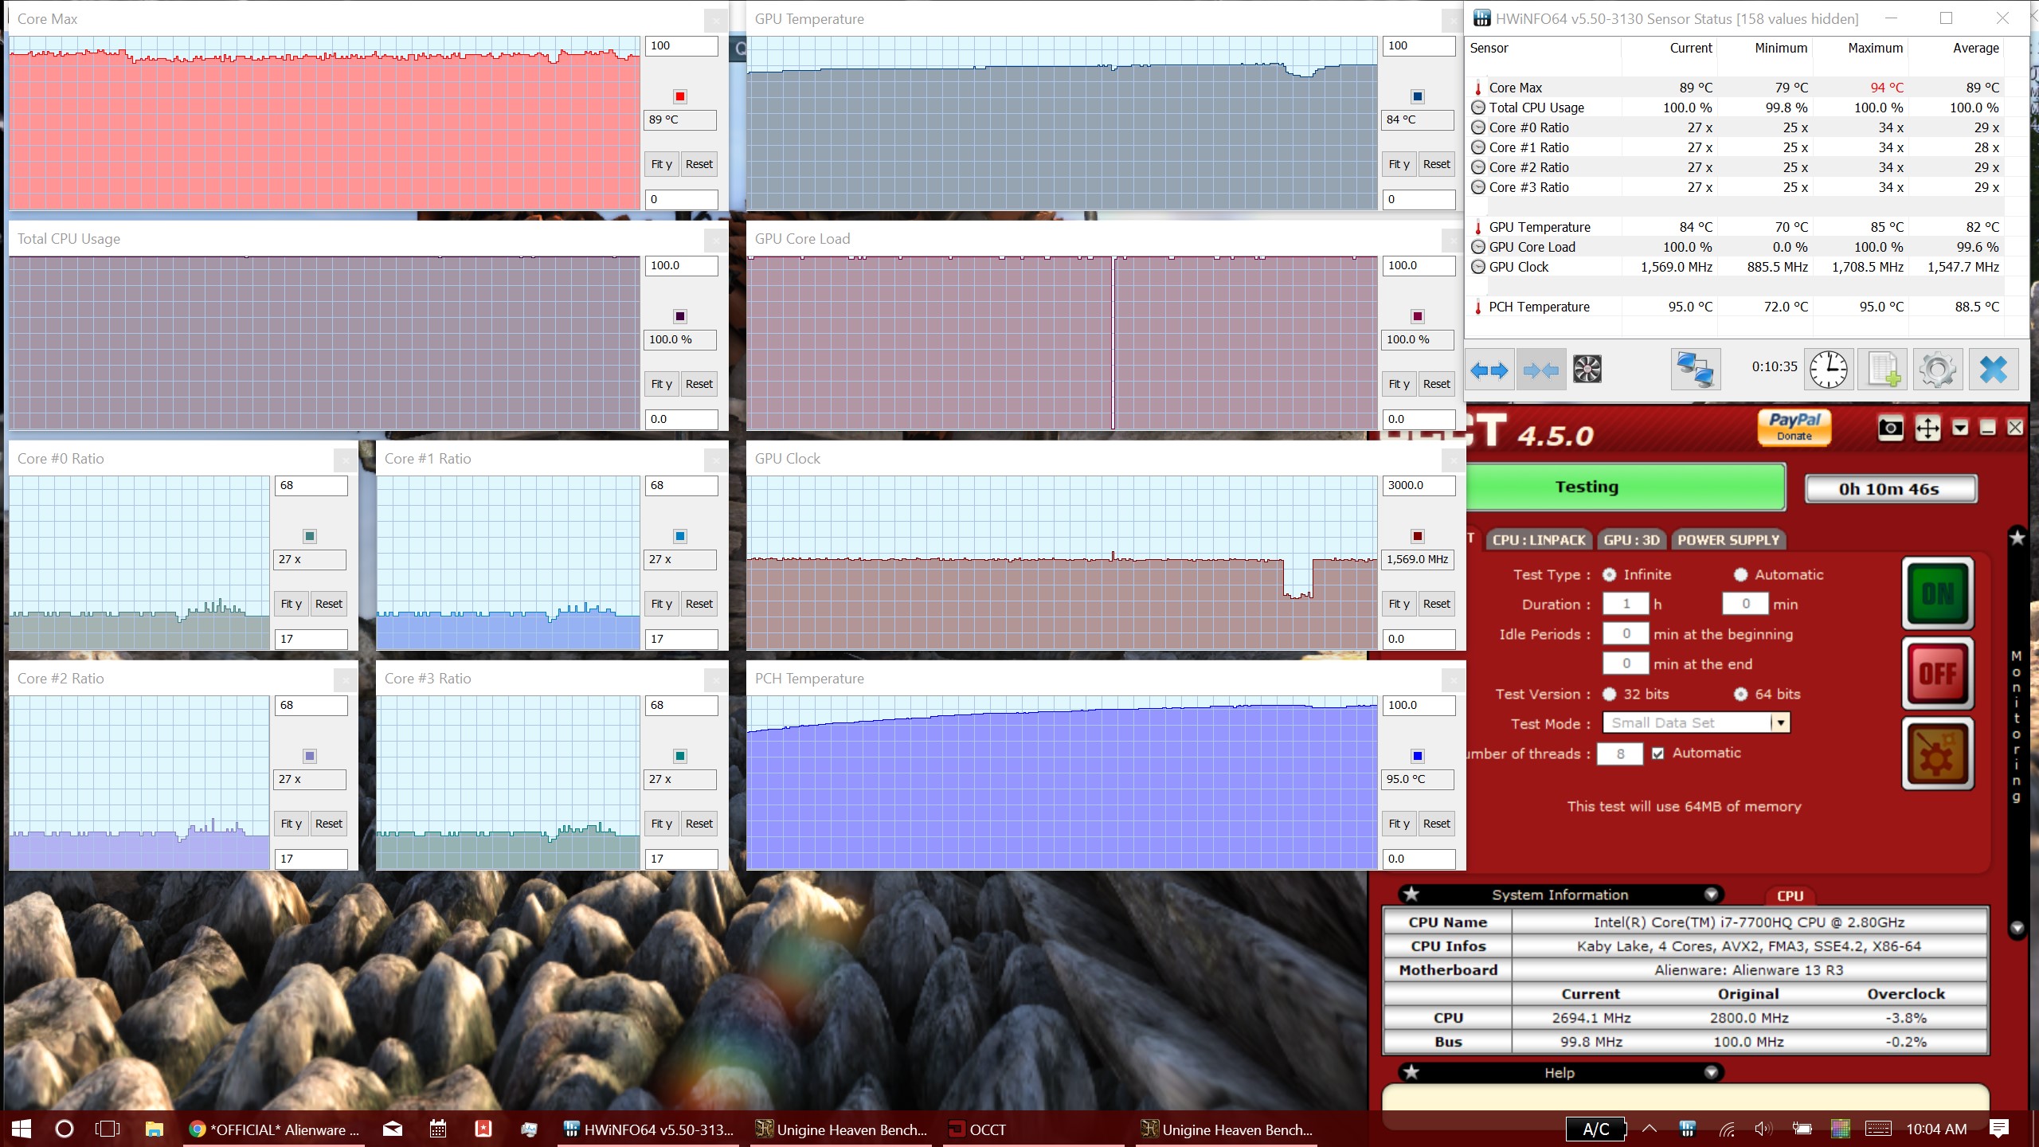Viewport: 2039px width, 1147px height.
Task: Take OCCT screenshot with camera icon
Action: click(x=1890, y=429)
